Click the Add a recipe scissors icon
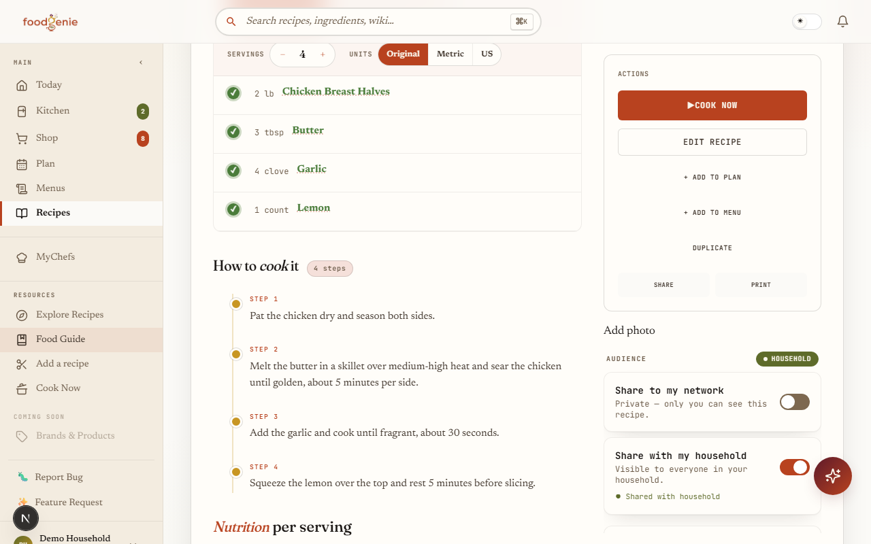The height and width of the screenshot is (544, 871). [22, 364]
